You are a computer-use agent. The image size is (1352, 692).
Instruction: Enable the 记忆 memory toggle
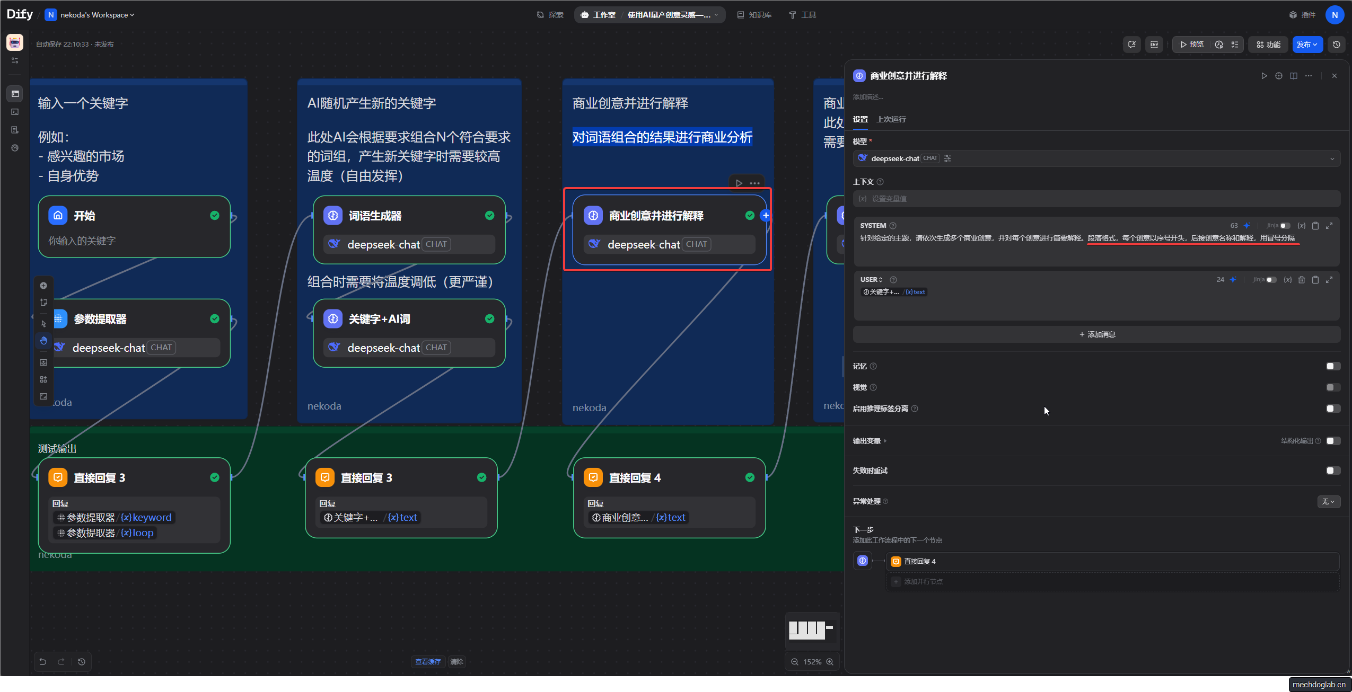[1332, 366]
